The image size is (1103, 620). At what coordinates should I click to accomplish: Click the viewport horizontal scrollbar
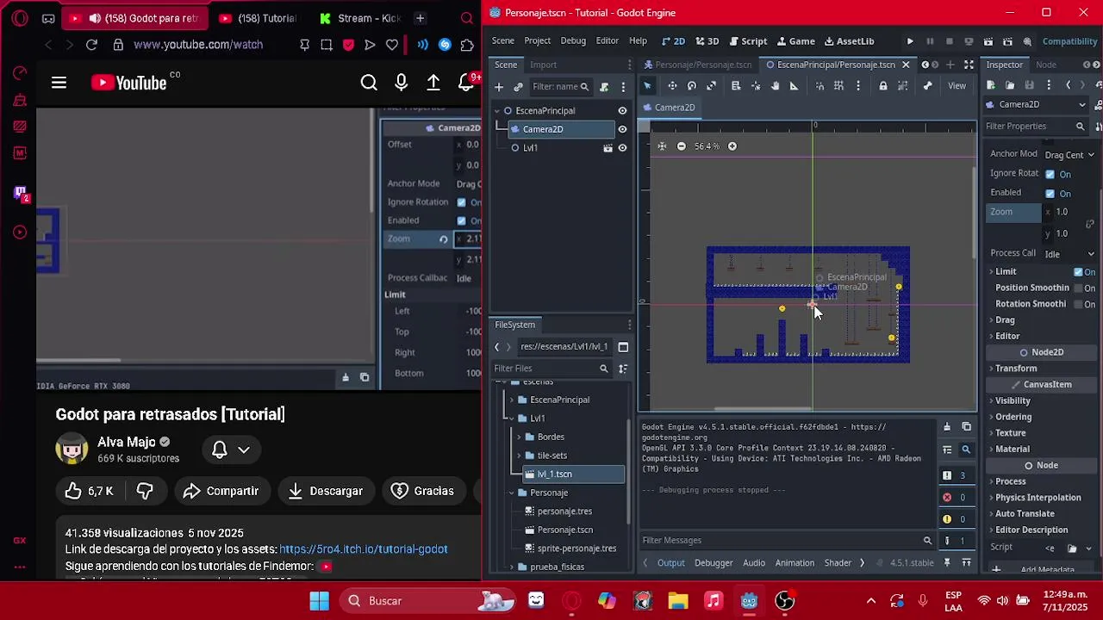pos(762,410)
